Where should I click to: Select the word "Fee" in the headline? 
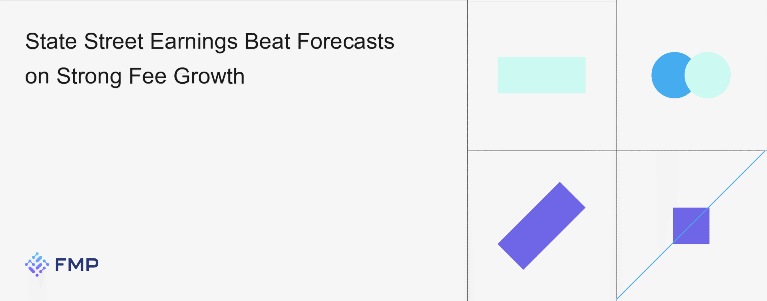point(147,76)
